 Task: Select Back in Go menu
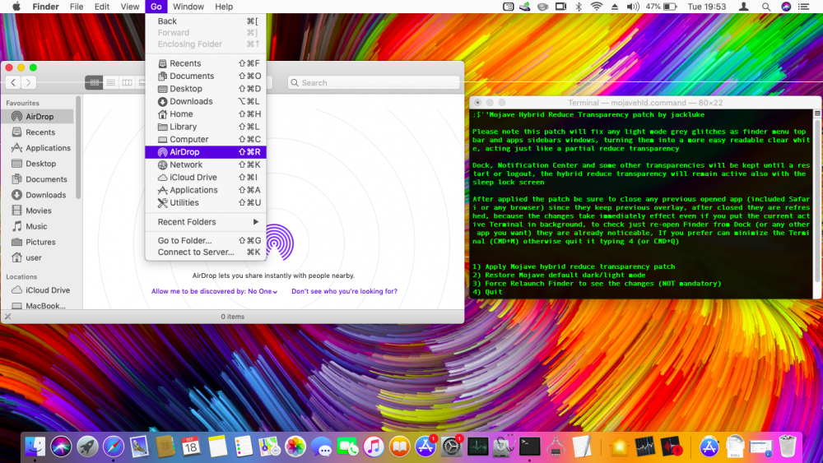pos(206,21)
